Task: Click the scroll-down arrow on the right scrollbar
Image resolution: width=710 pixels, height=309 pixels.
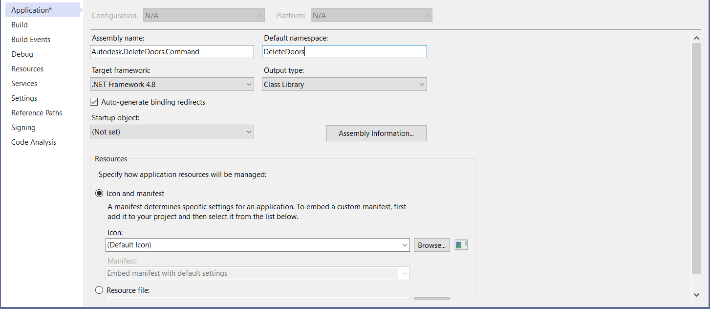Action: point(696,295)
